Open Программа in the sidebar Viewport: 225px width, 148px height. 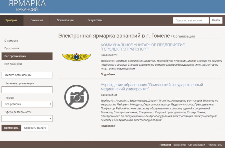[x=12, y=48]
